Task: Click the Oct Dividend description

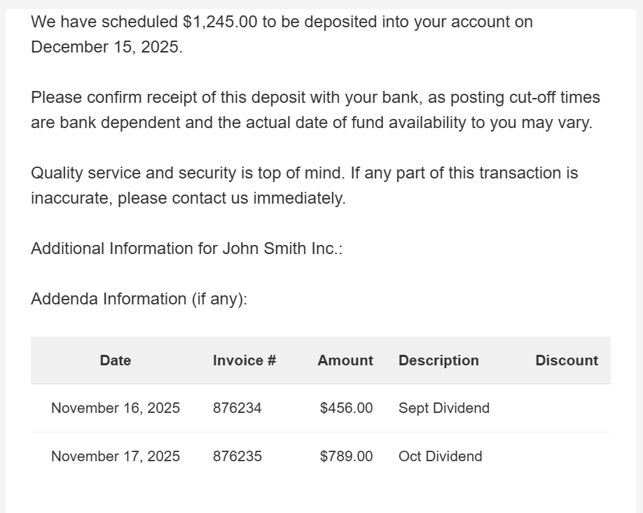Action: 441,456
